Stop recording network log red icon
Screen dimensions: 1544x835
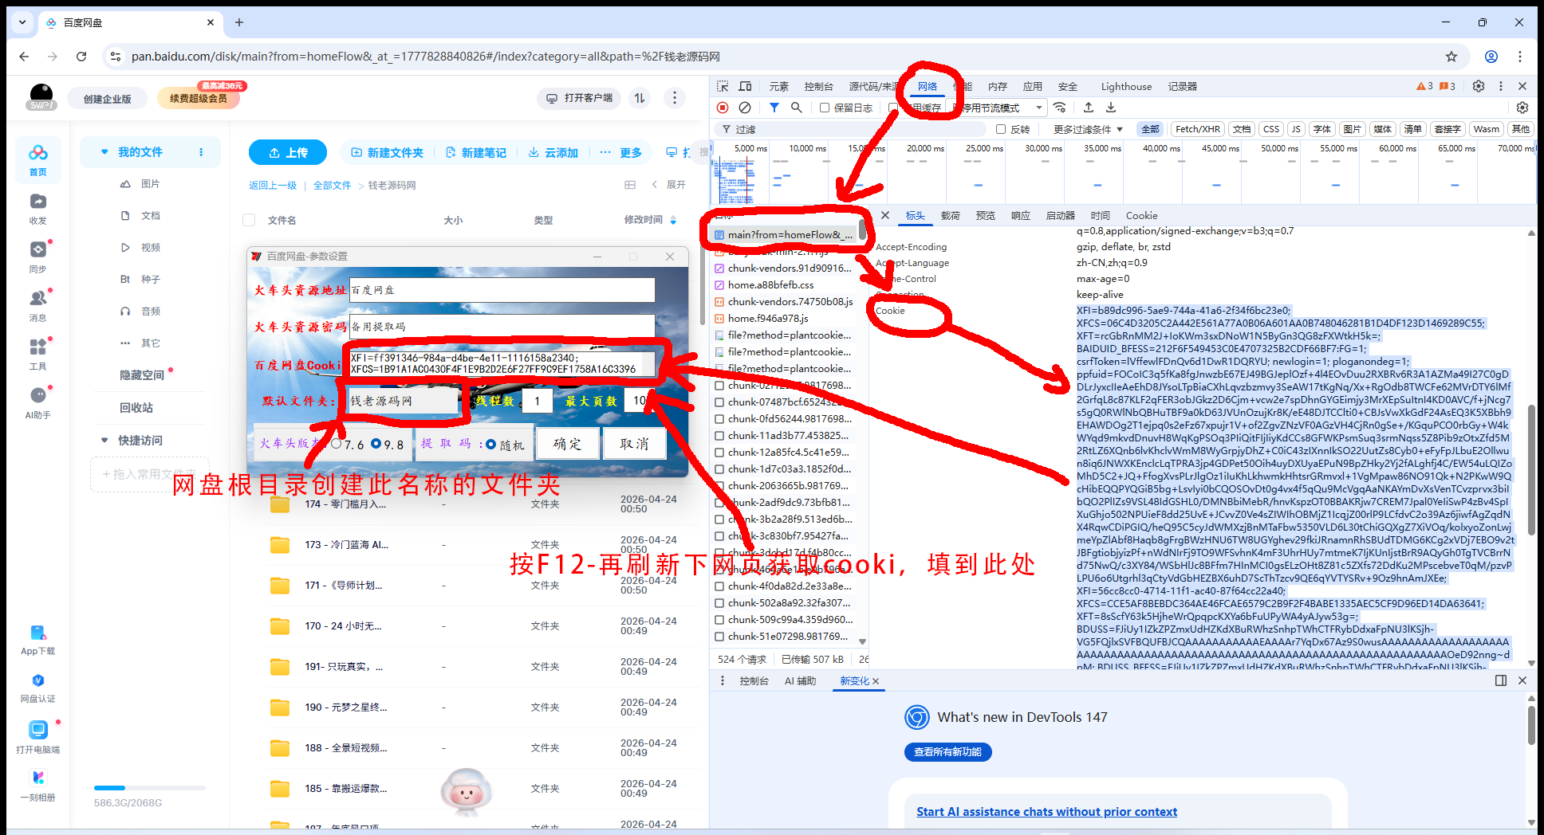(x=723, y=108)
